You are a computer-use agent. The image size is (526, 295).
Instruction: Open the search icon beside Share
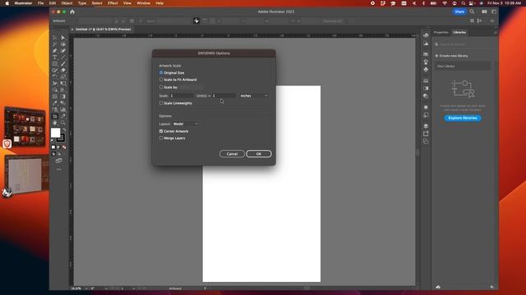472,11
